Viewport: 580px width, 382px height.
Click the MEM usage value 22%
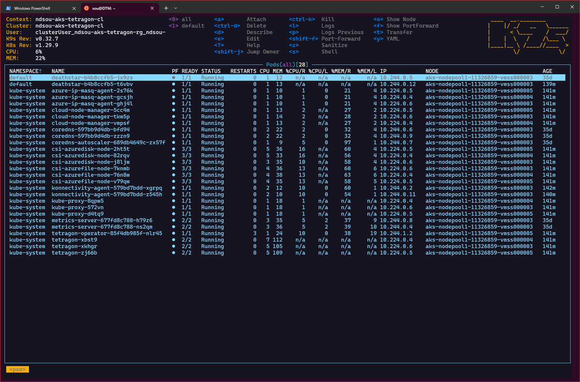click(x=40, y=58)
